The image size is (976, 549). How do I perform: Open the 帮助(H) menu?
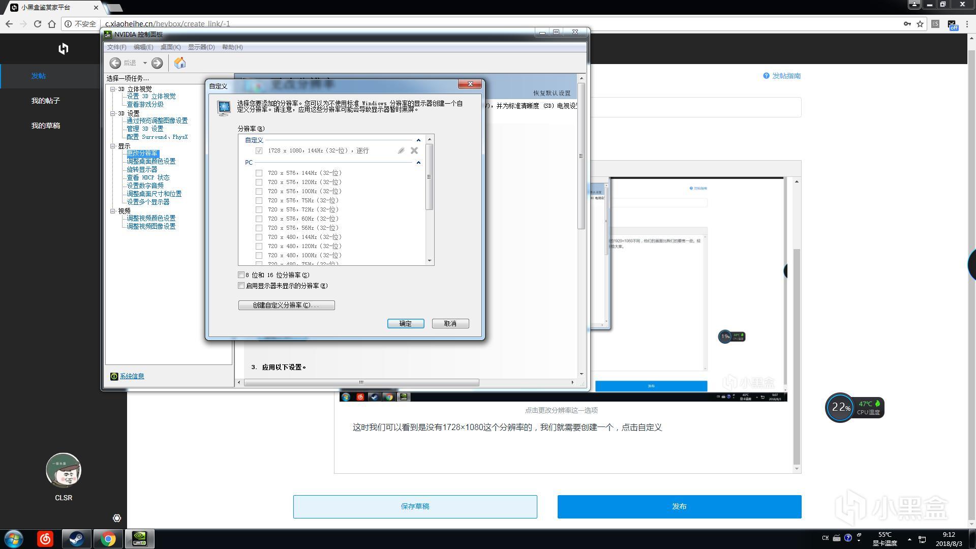(232, 47)
